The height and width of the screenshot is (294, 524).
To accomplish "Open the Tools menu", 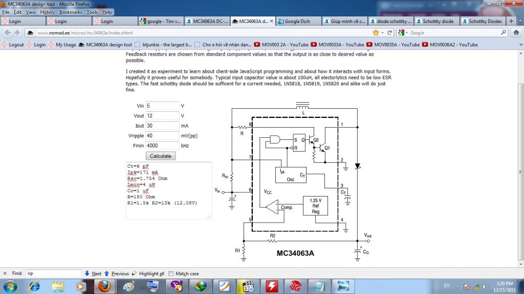I will (92, 12).
